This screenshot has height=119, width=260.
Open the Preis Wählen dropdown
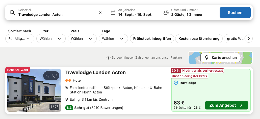coord(82,39)
